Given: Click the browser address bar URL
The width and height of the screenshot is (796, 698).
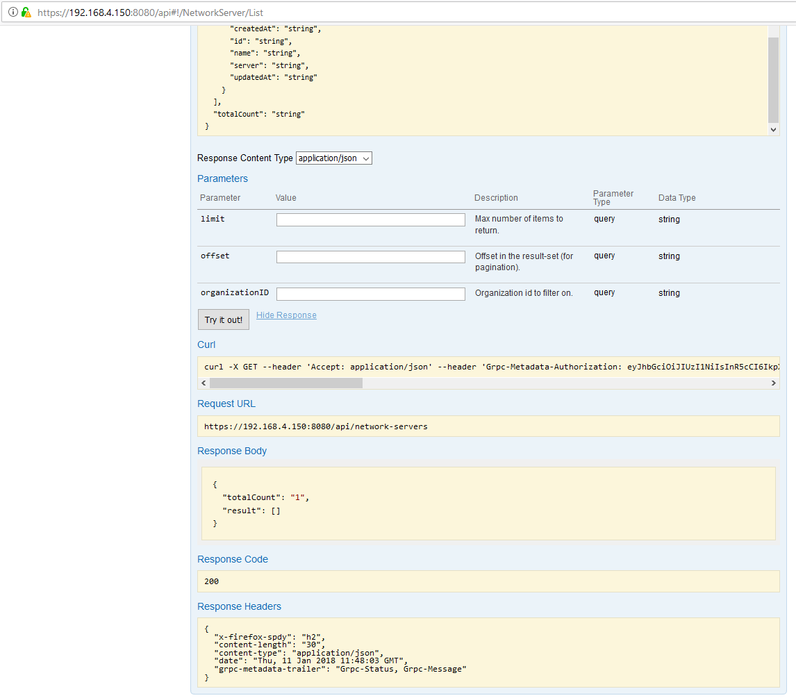Looking at the screenshot, I should (150, 13).
